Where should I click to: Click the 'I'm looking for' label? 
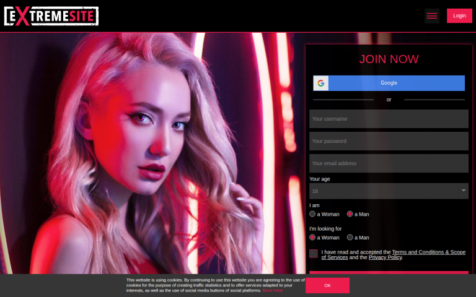(x=325, y=229)
